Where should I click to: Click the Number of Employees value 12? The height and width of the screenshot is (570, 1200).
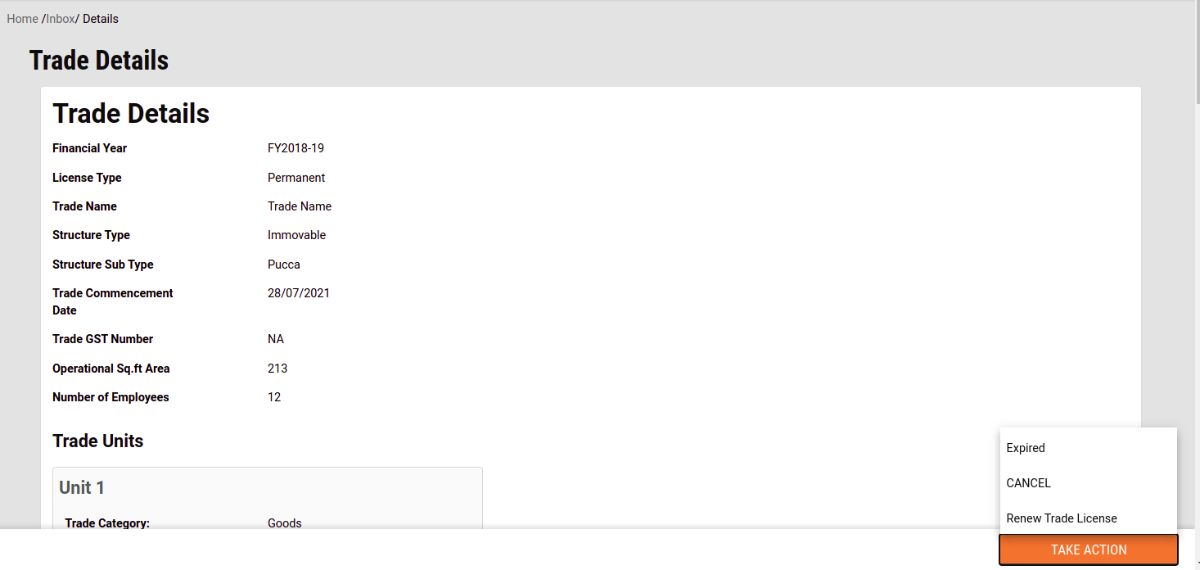pos(274,397)
